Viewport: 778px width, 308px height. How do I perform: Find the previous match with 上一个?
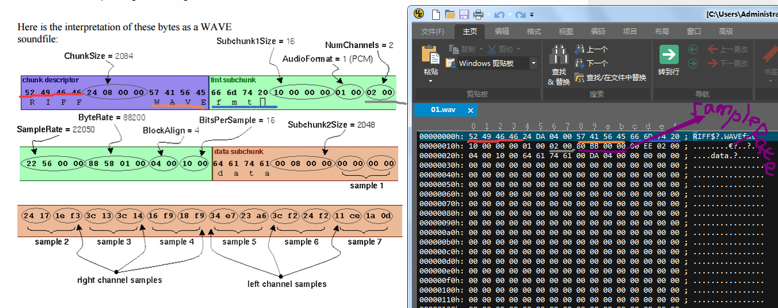[591, 49]
